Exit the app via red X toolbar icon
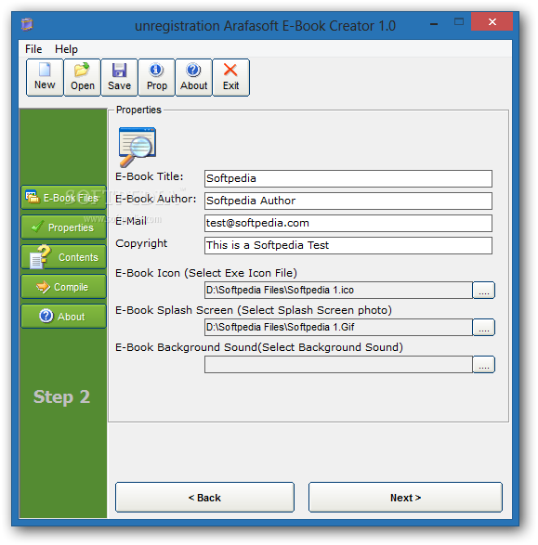The width and height of the screenshot is (538, 545). 231,77
